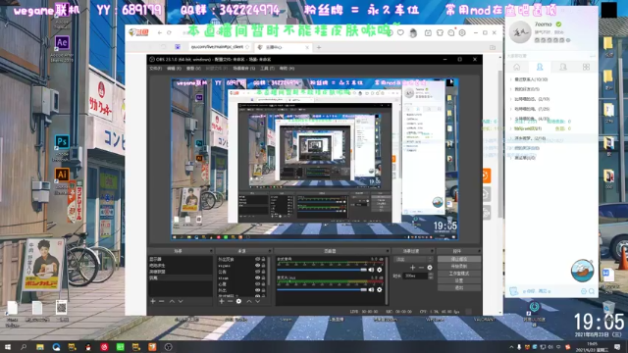Open scene transition type dropdown

(414, 259)
